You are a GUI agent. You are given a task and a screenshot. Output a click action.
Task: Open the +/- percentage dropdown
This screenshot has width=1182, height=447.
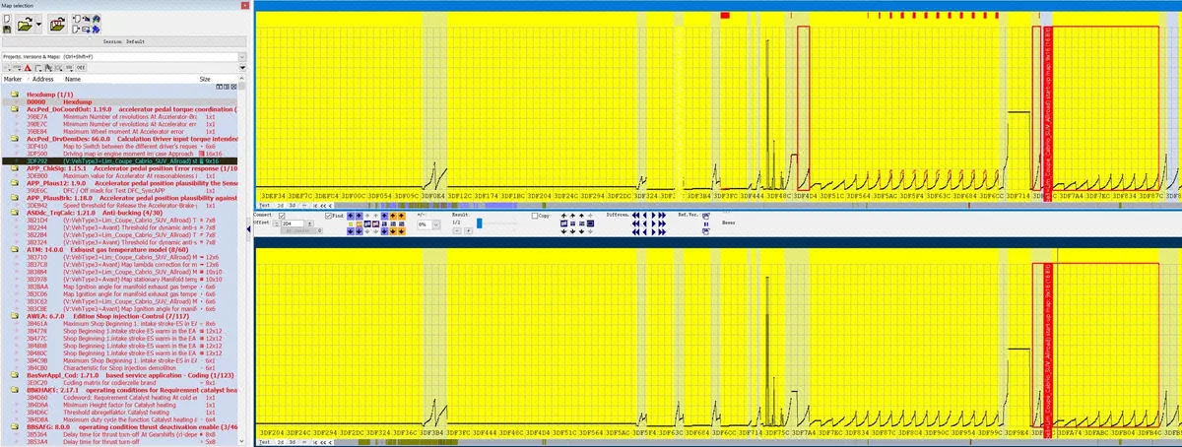coord(436,224)
